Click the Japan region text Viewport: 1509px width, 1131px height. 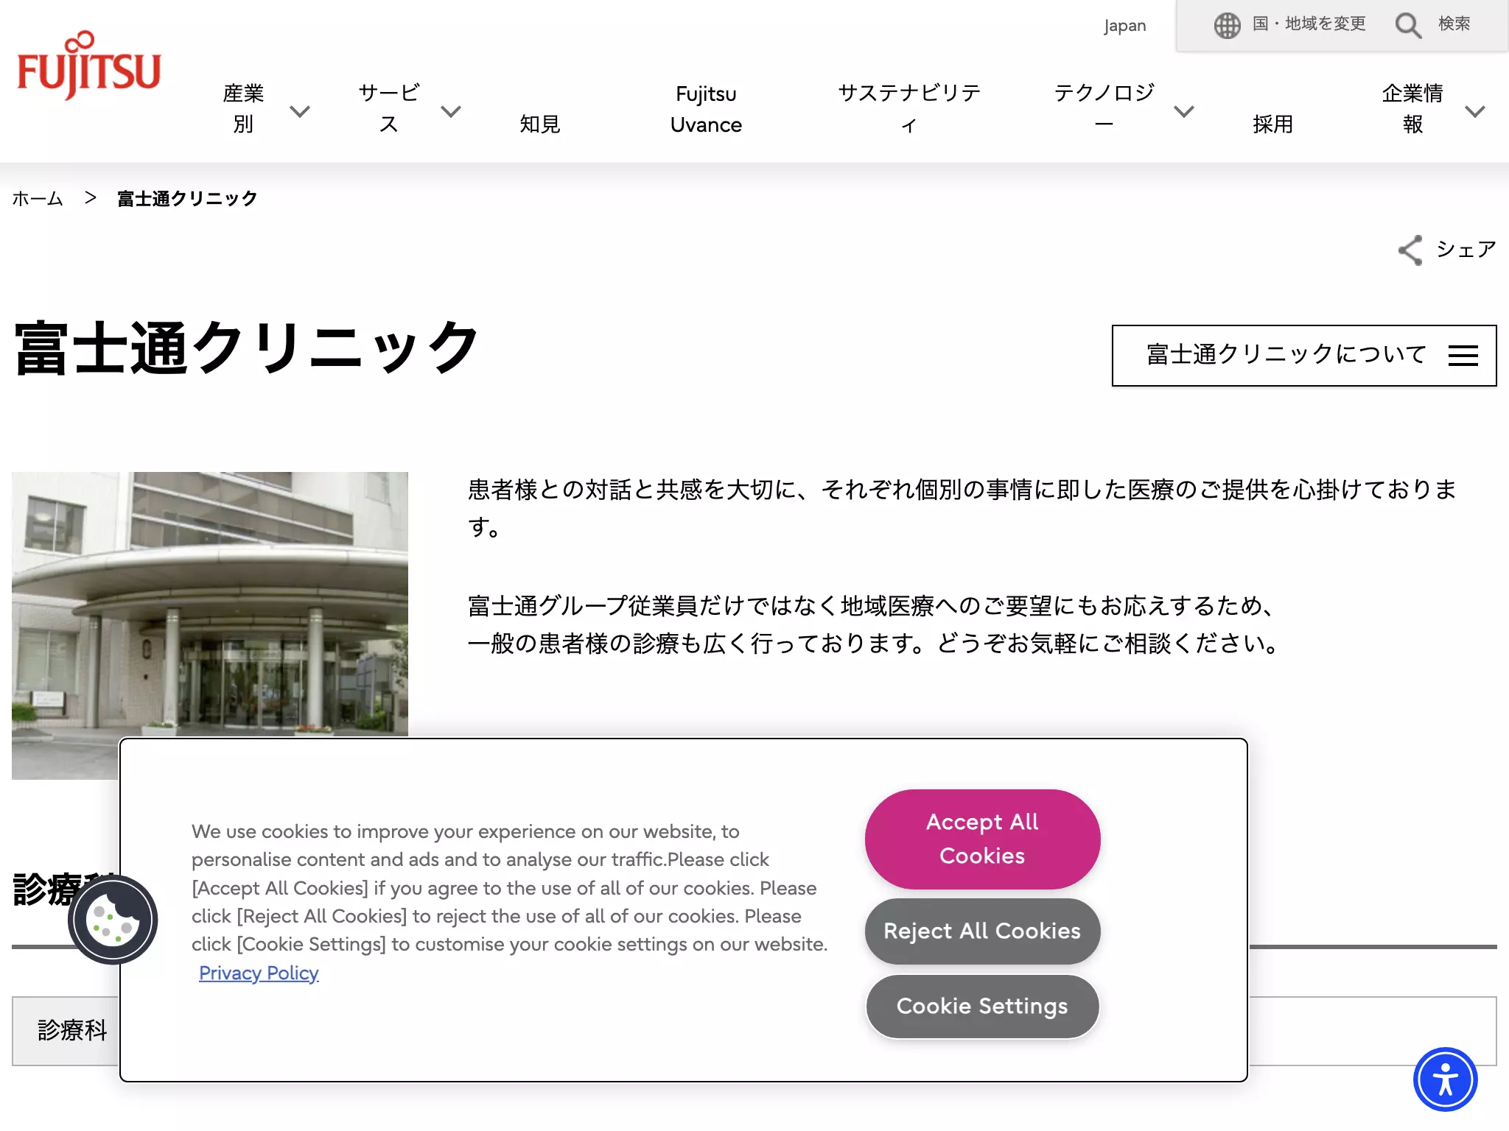click(1124, 25)
